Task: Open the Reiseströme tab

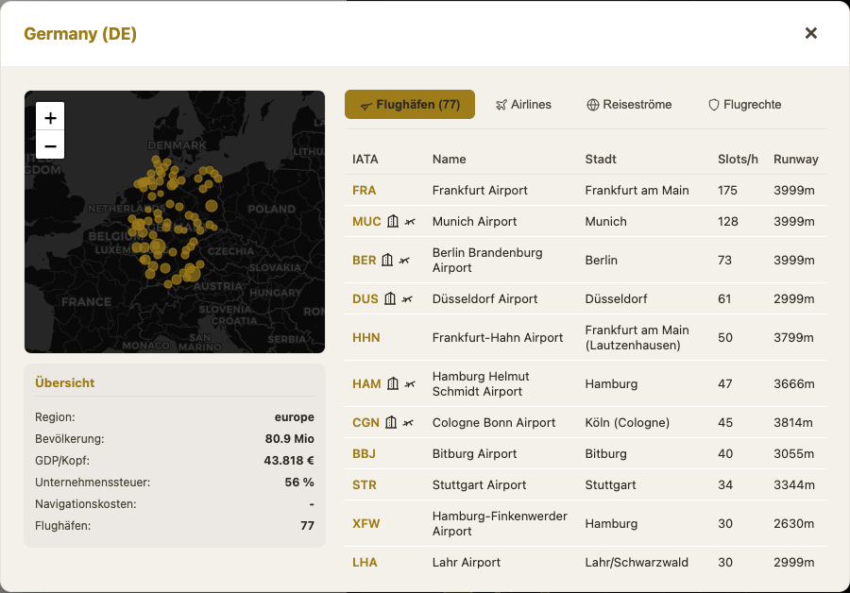Action: (629, 104)
